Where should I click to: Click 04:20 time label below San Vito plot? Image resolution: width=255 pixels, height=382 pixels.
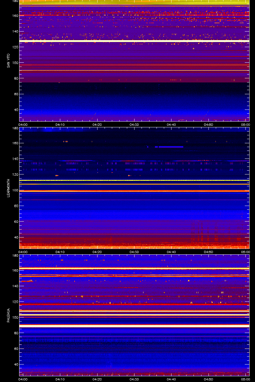(x=97, y=124)
